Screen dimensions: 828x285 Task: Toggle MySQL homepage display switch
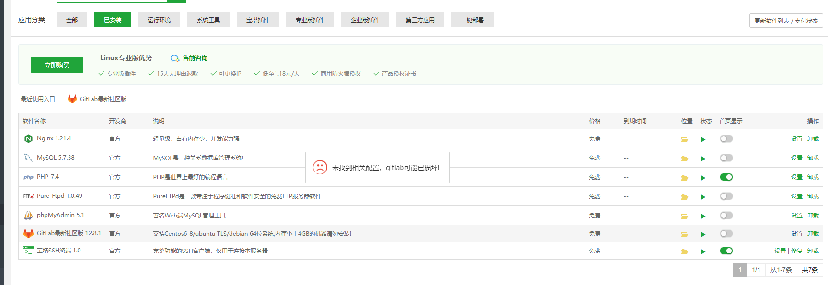click(726, 158)
